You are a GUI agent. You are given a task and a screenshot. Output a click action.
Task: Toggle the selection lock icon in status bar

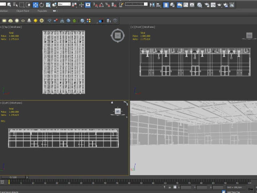tap(170, 187)
